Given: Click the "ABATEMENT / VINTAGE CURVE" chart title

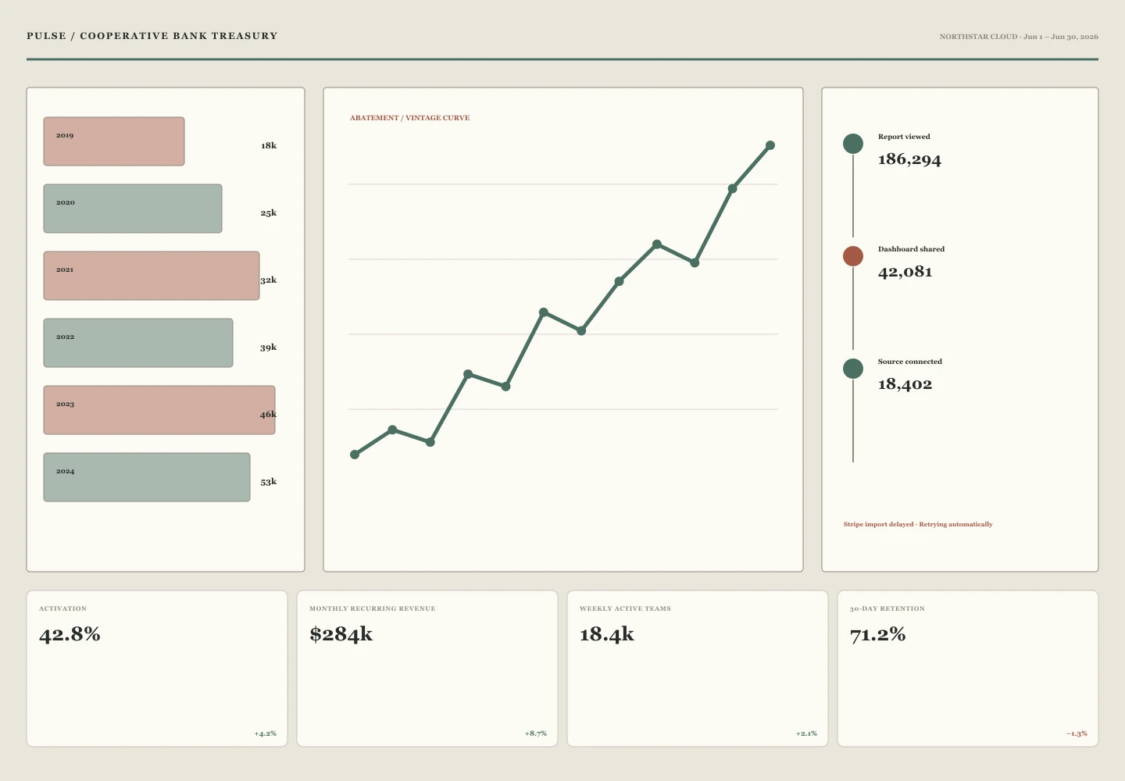Looking at the screenshot, I should (x=410, y=118).
